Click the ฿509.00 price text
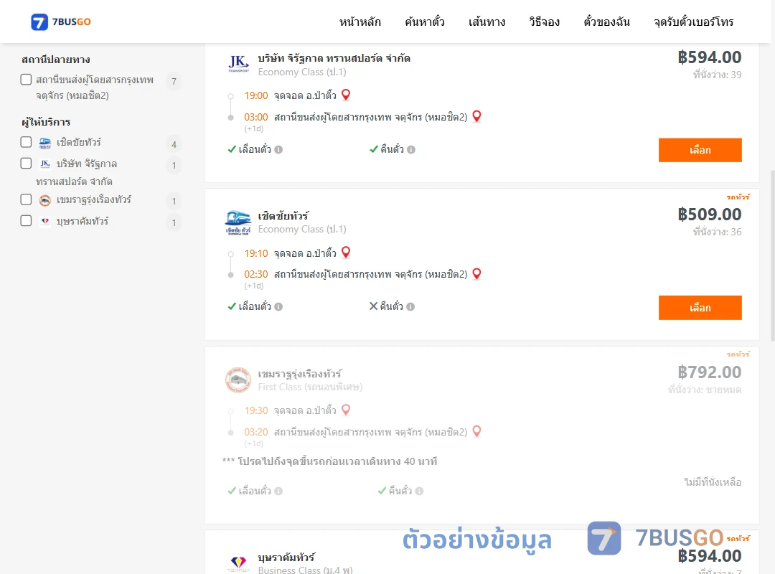This screenshot has height=574, width=775. (709, 214)
